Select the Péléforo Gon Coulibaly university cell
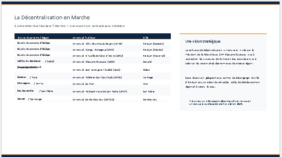282x157 pixels. tap(97, 77)
